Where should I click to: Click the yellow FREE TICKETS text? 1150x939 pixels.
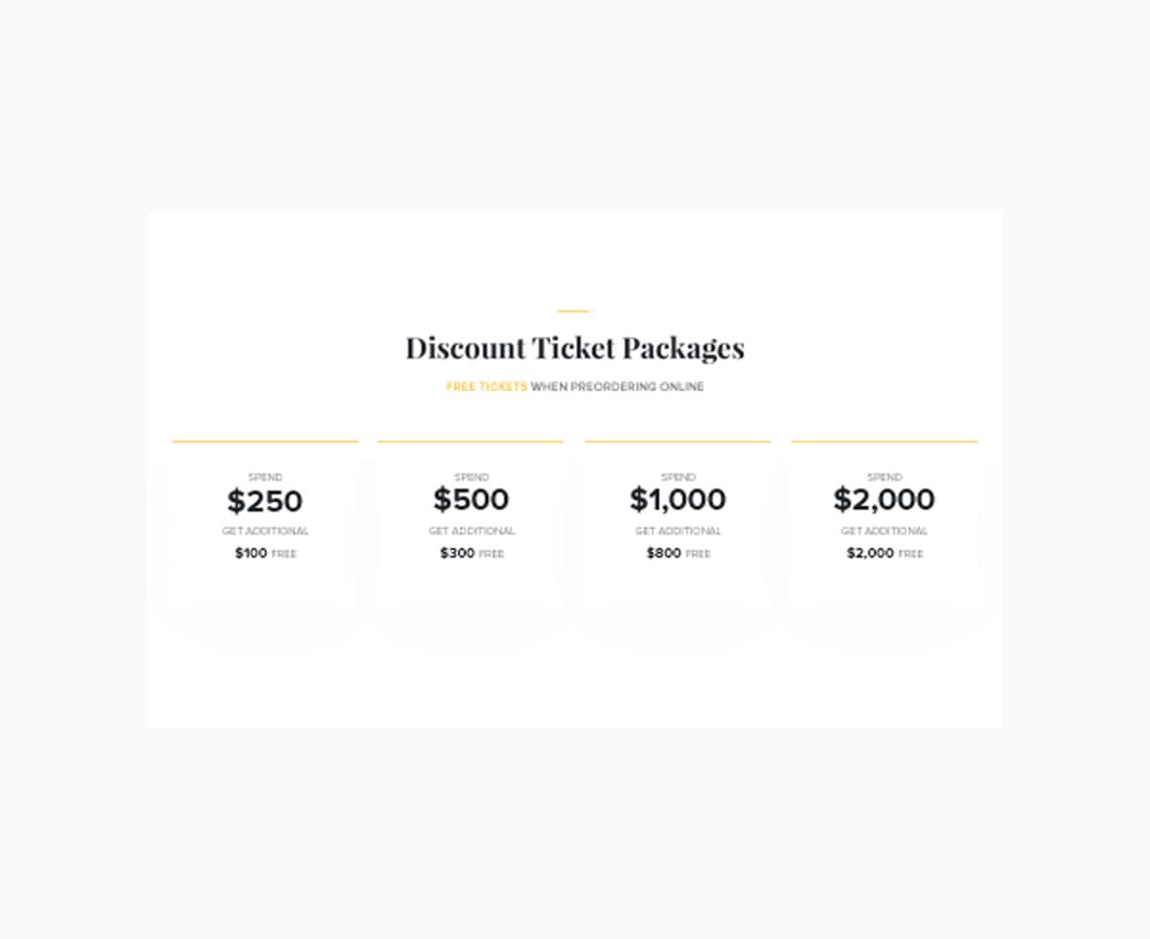click(487, 387)
